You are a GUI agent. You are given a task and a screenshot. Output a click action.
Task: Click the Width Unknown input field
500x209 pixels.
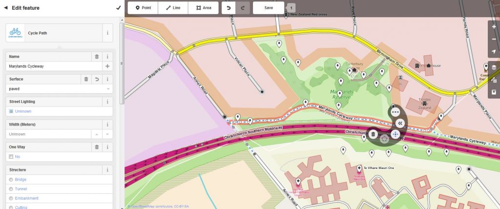[48, 134]
